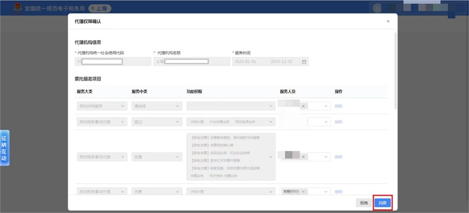Click the user avatar icon in header

[x=377, y=8]
